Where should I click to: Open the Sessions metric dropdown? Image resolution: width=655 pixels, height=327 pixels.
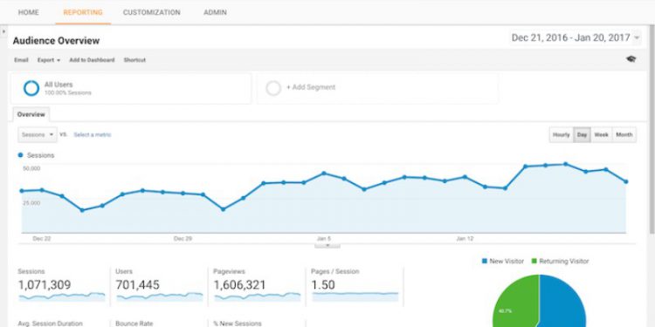[38, 134]
